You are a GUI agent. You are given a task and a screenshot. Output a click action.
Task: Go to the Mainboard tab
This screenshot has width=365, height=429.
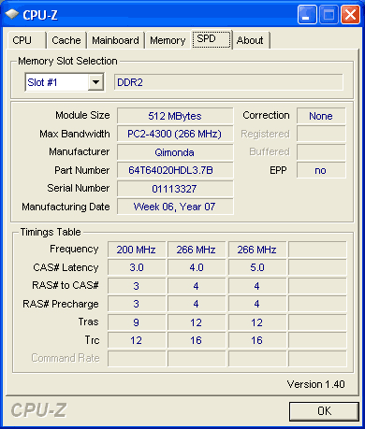(x=115, y=40)
